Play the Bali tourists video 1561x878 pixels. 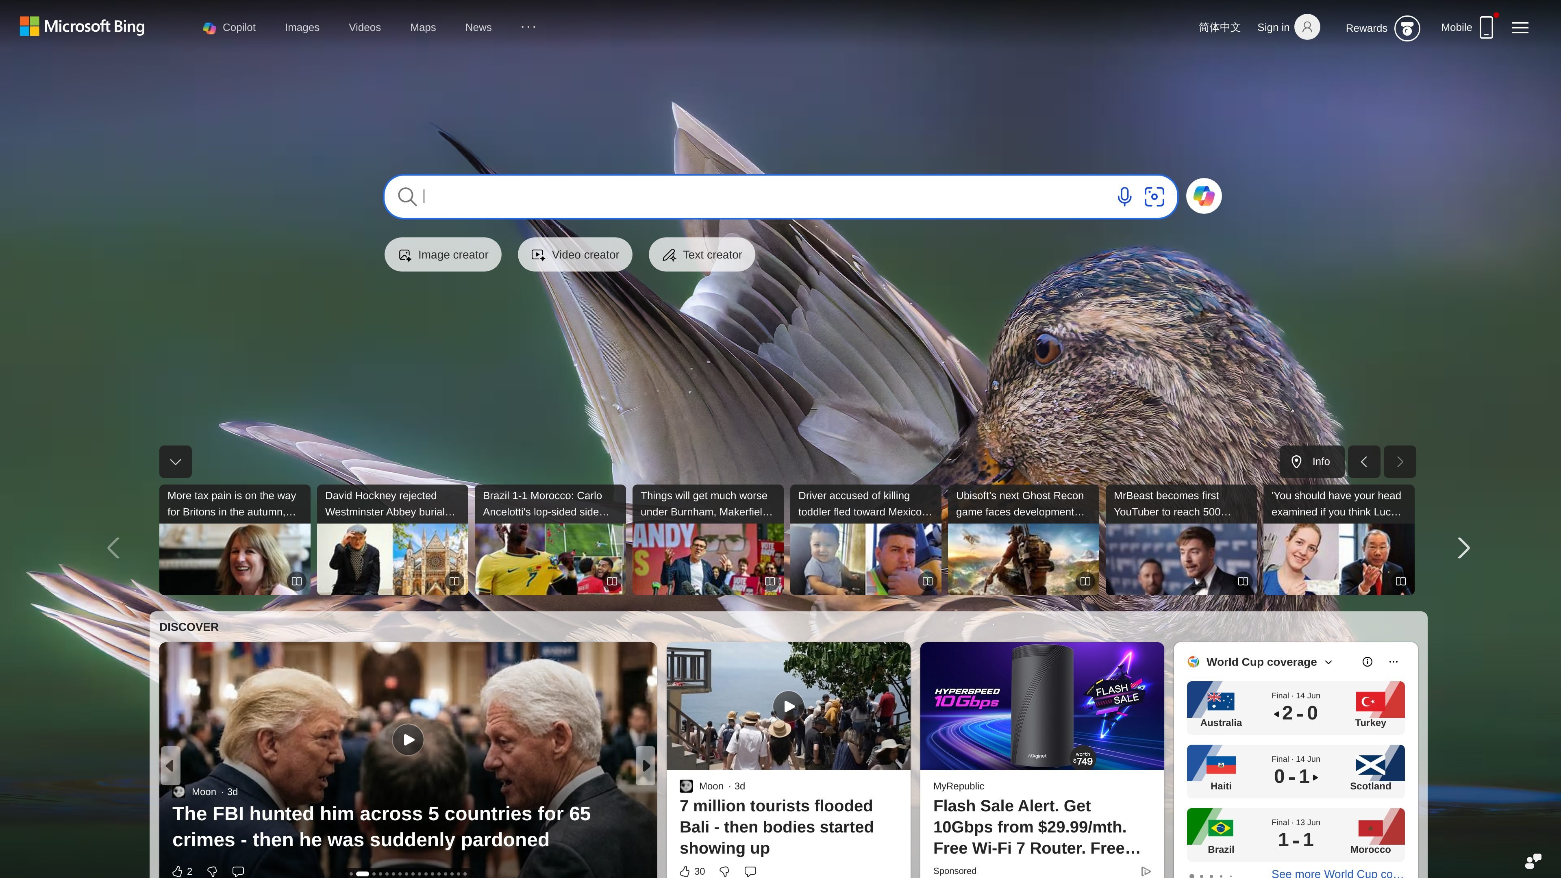click(789, 706)
